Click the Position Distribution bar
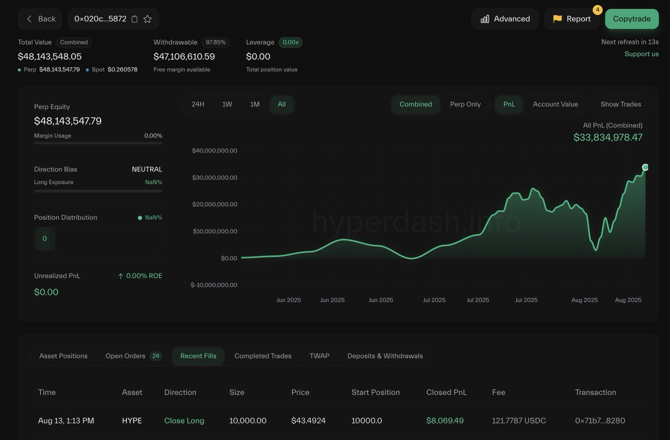Viewport: 670px width, 440px height. tap(98, 238)
